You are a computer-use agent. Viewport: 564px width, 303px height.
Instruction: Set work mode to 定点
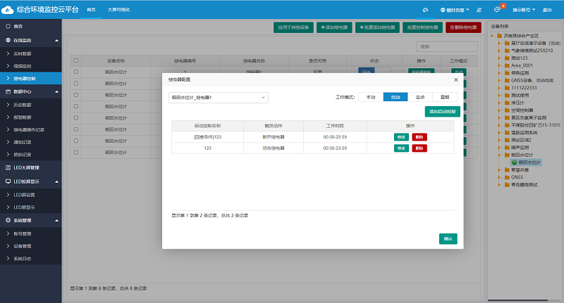coord(419,97)
